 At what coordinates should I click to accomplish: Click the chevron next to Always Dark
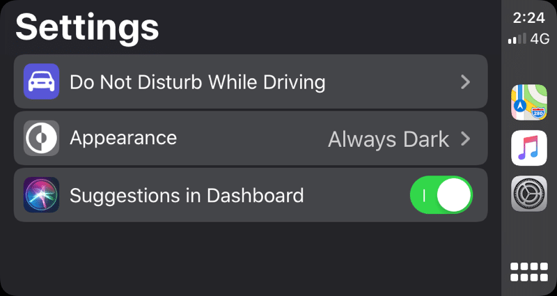click(466, 139)
